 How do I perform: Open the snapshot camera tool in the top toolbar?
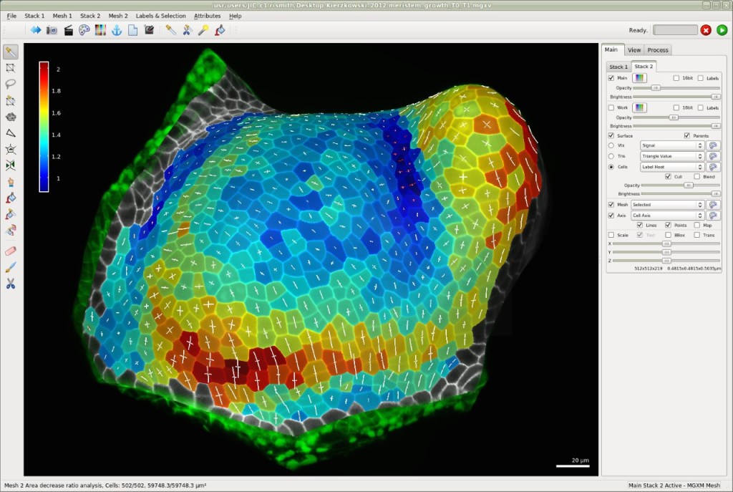click(52, 30)
